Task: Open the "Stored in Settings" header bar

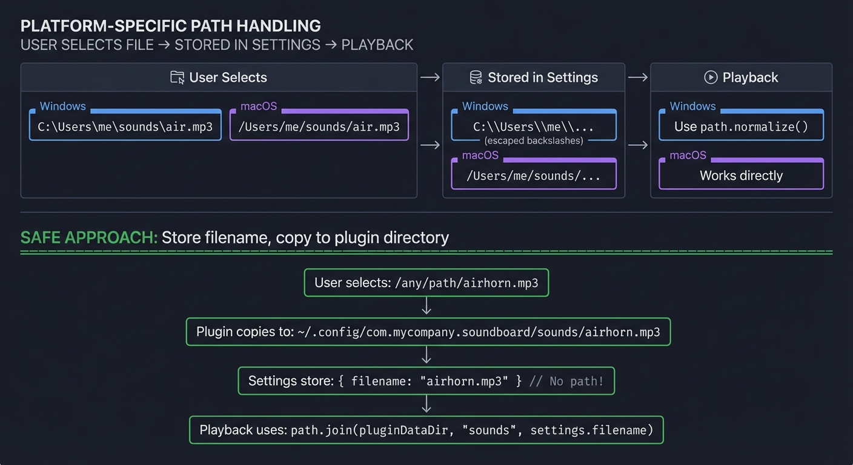Action: point(542,77)
